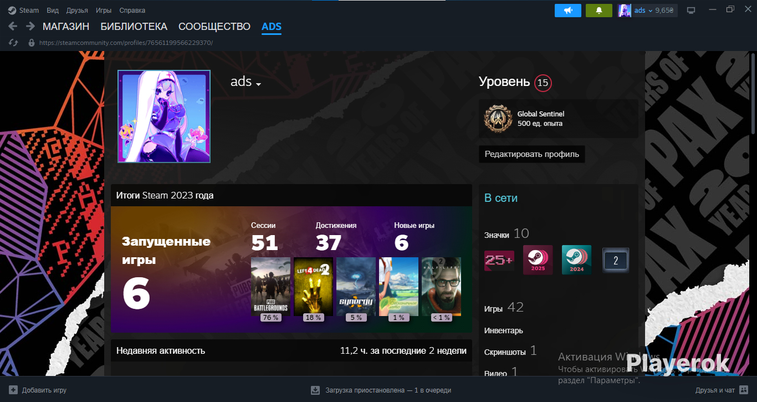Click the download icon in the bottom bar

(315, 390)
